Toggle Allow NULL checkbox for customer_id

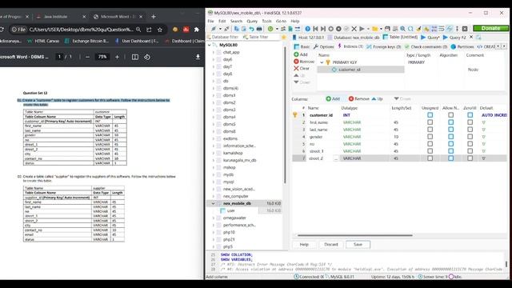click(451, 115)
